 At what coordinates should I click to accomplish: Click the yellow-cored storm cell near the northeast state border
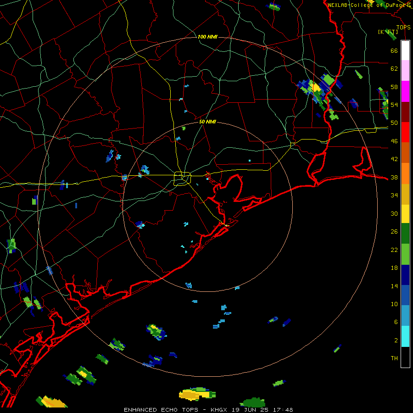(316, 88)
